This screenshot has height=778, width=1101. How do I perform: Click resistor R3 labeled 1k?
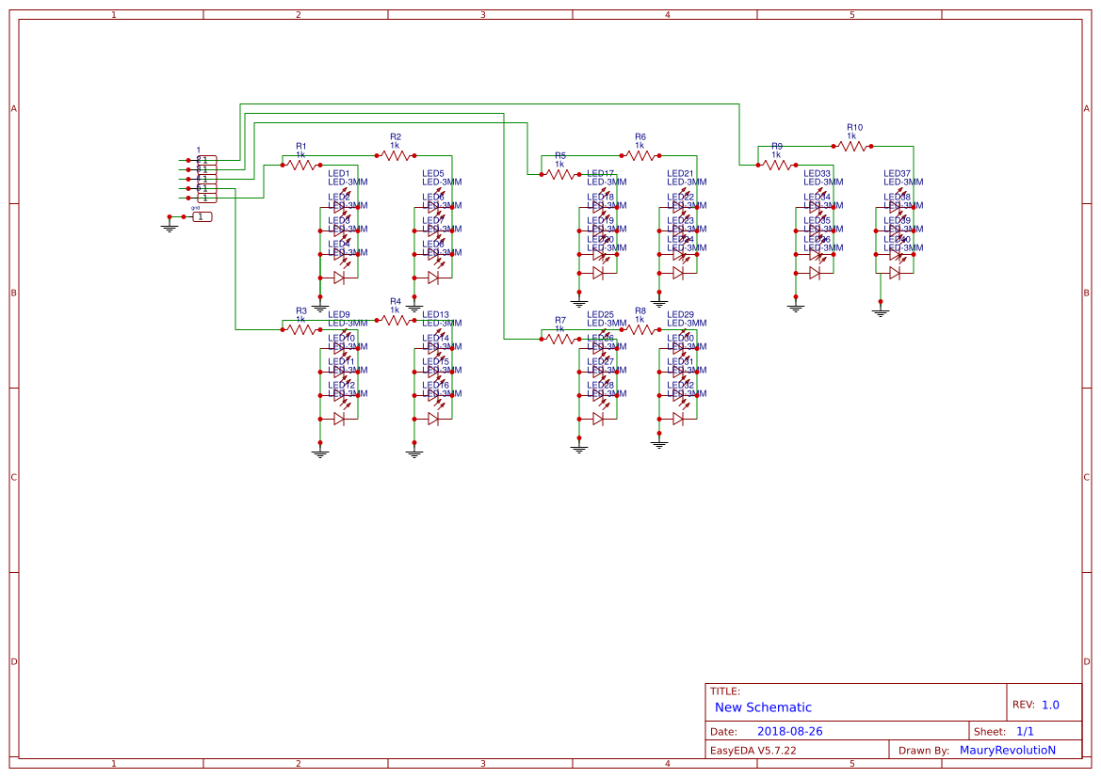(x=300, y=329)
